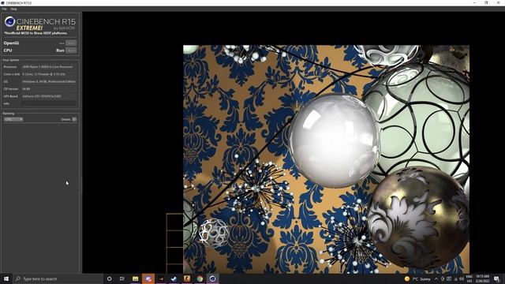The height and width of the screenshot is (284, 505).
Task: Click the GFX Board GeForce value text
Action: pyautogui.click(x=42, y=96)
